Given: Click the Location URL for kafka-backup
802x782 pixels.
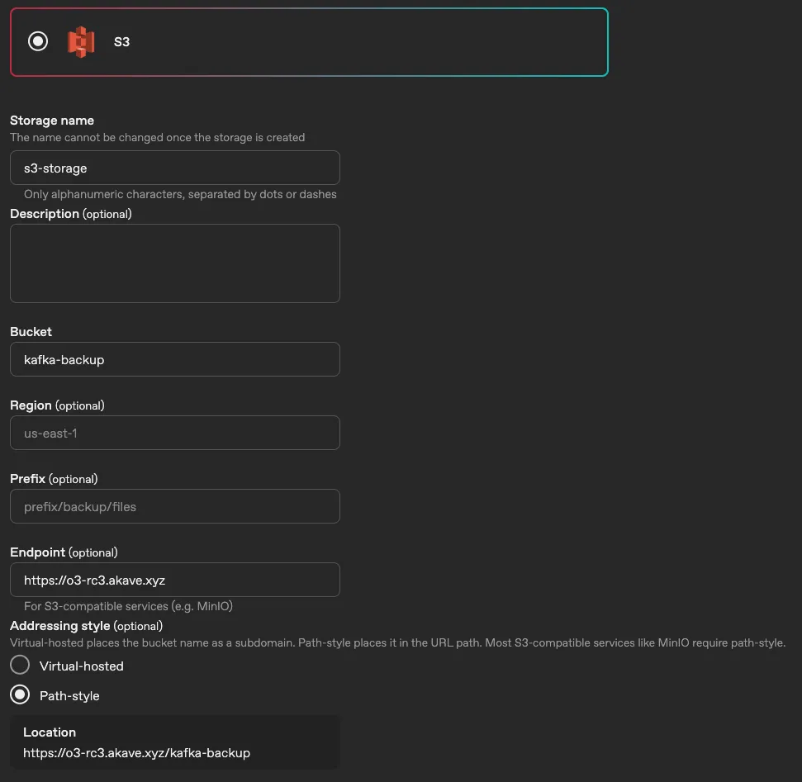Looking at the screenshot, I should click(137, 752).
